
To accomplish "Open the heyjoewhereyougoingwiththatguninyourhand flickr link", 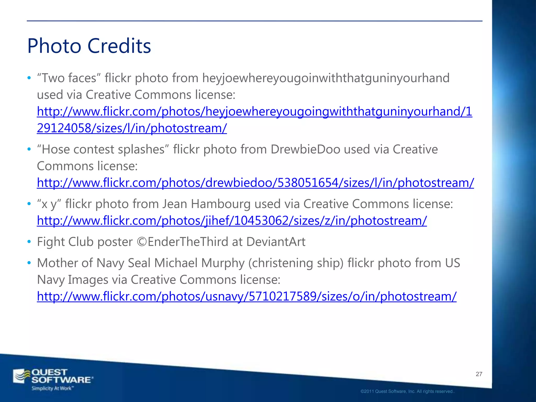I will [x=254, y=112].
